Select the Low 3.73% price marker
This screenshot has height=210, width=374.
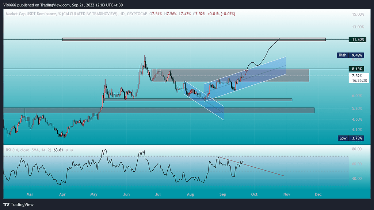tap(350, 138)
